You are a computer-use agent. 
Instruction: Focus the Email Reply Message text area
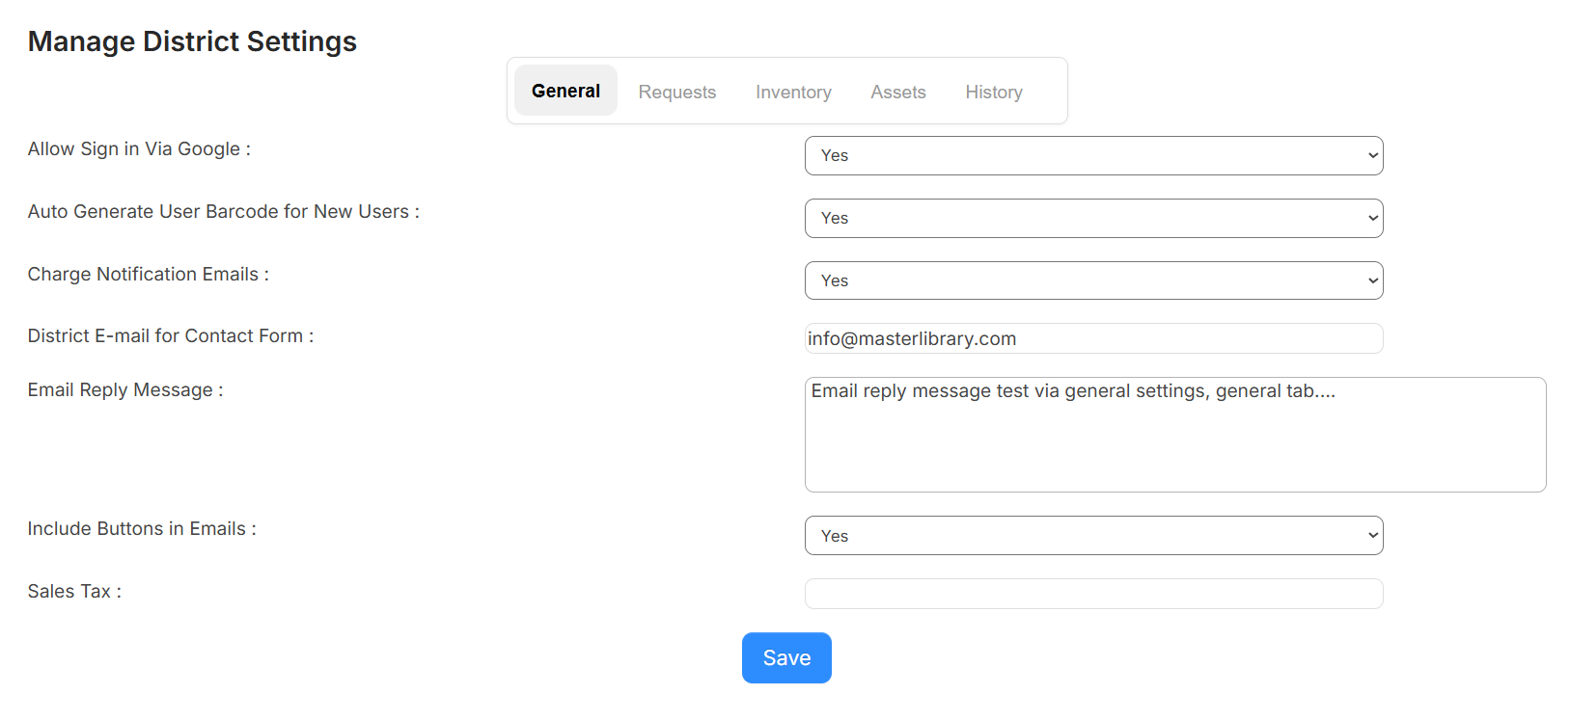[1175, 435]
